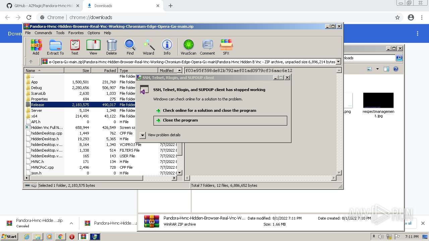Open the View file icon in WinRAR
Image resolution: width=429 pixels, height=241 pixels.
pos(93,47)
